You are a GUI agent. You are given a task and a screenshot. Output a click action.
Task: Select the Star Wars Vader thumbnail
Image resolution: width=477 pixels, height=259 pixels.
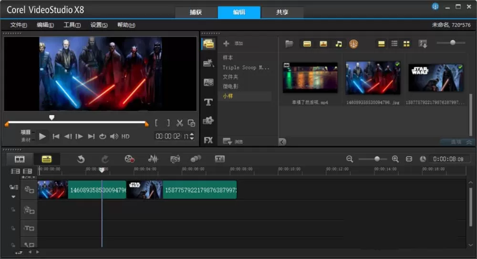pyautogui.click(x=436, y=78)
